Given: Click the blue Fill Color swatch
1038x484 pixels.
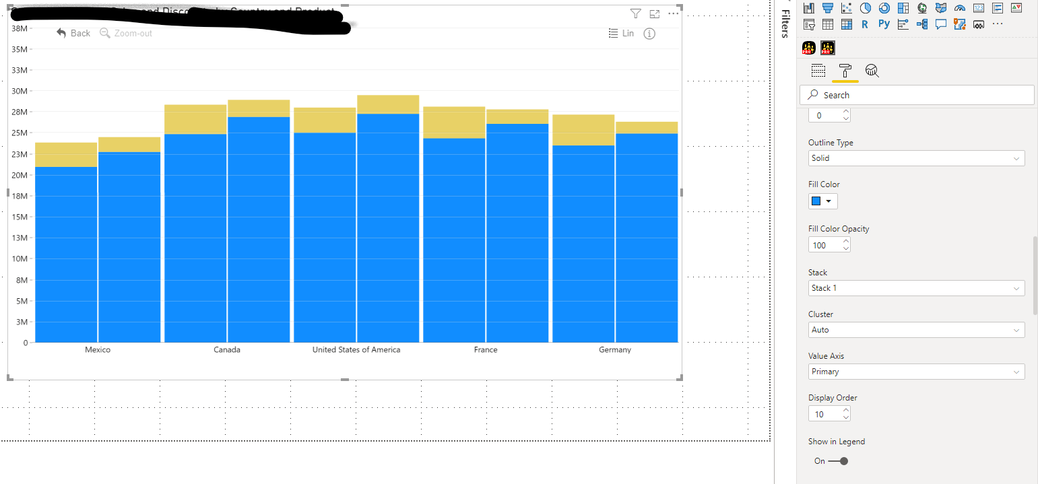Looking at the screenshot, I should point(816,201).
